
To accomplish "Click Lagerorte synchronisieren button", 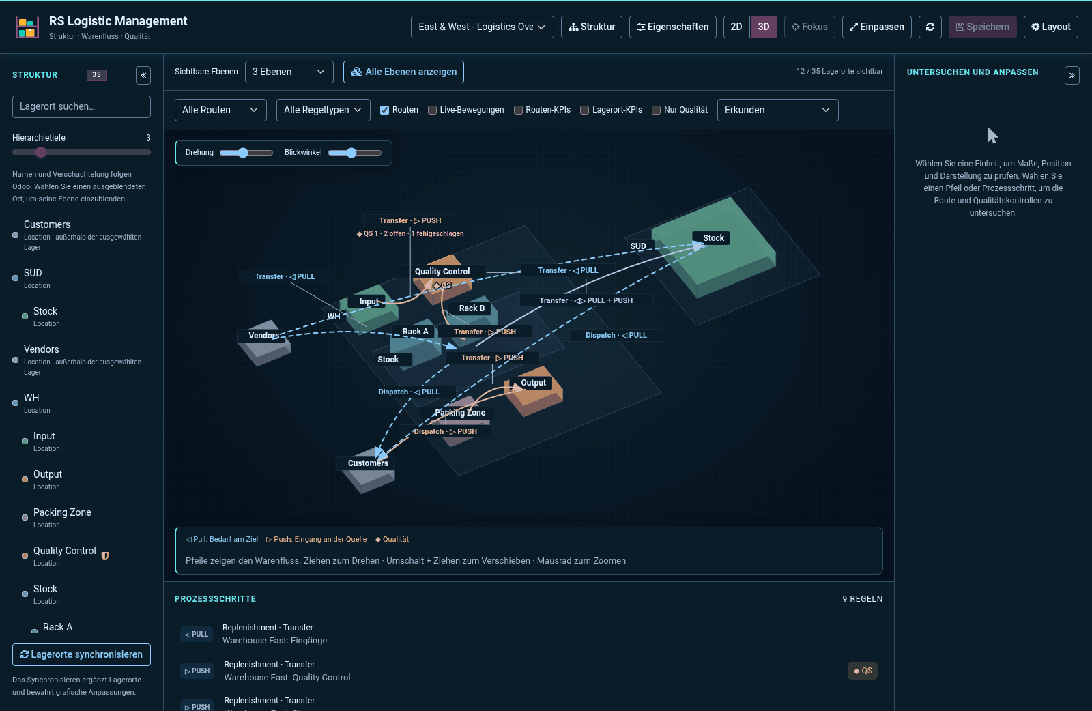I will tap(81, 654).
